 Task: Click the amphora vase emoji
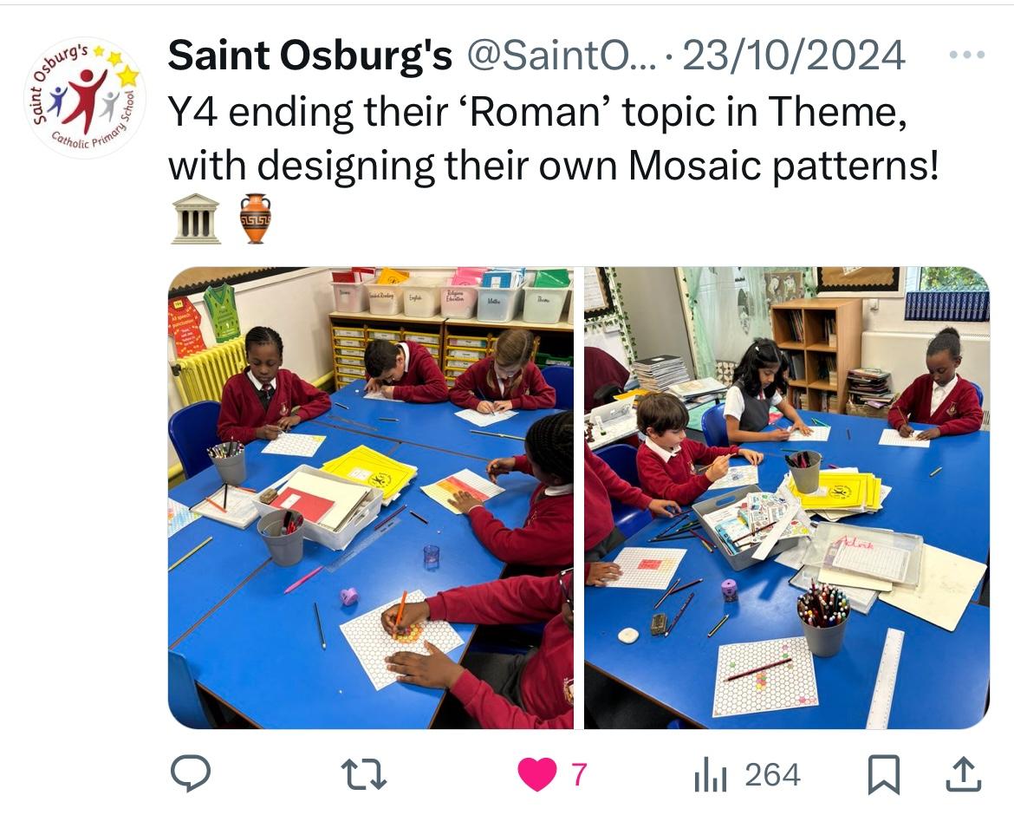coord(256,218)
